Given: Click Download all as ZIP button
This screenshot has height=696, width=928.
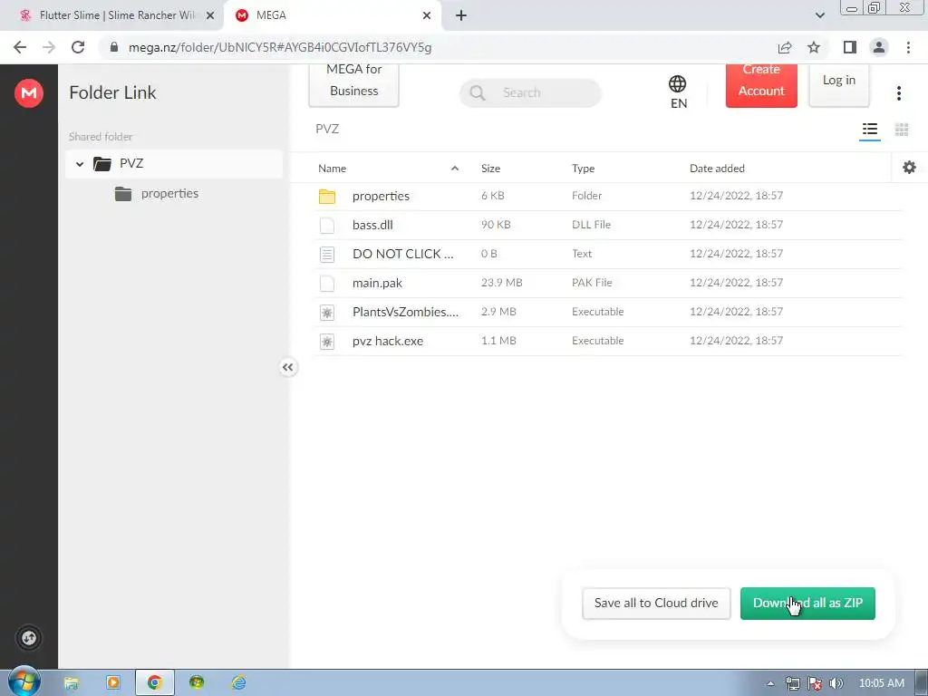Looking at the screenshot, I should click(x=807, y=603).
